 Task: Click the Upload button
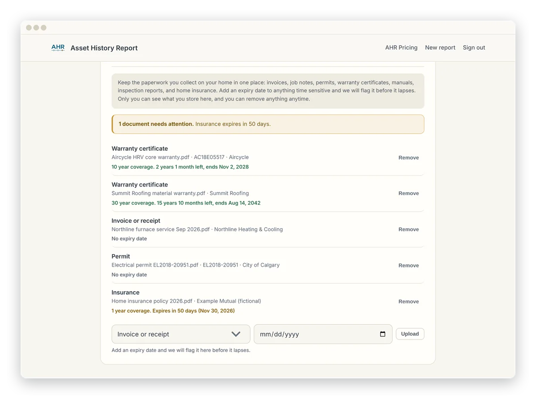(x=410, y=334)
